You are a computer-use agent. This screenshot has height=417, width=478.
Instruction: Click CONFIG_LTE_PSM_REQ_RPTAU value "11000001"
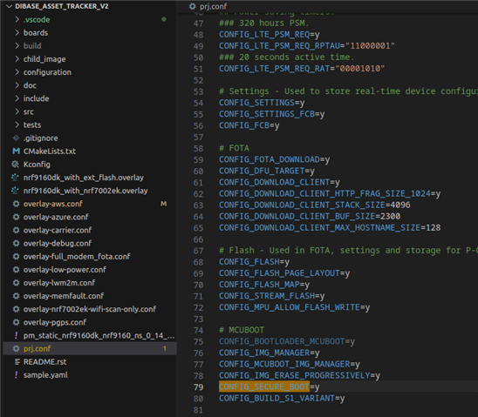[x=370, y=46]
